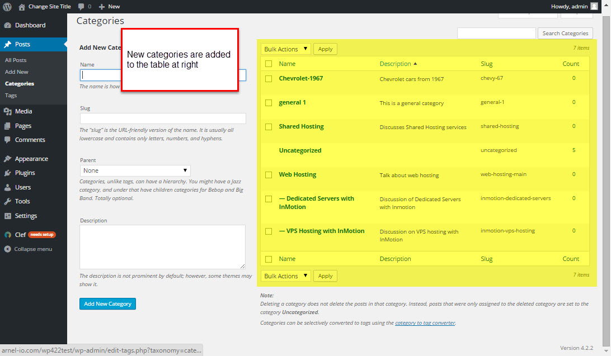Open Tags under Posts
The width and height of the screenshot is (611, 356).
[11, 96]
